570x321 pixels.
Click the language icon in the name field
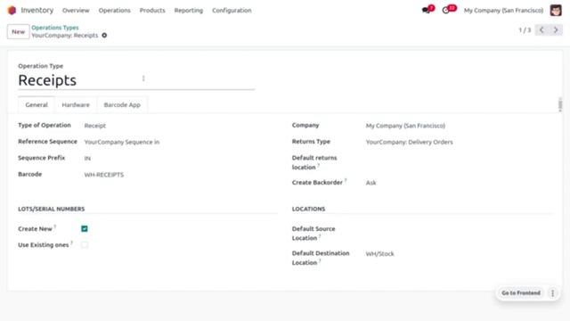143,78
